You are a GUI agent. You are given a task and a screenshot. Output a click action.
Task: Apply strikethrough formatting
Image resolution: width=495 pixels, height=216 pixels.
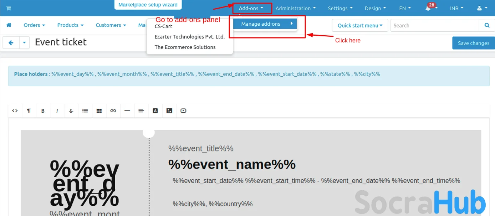(x=71, y=111)
